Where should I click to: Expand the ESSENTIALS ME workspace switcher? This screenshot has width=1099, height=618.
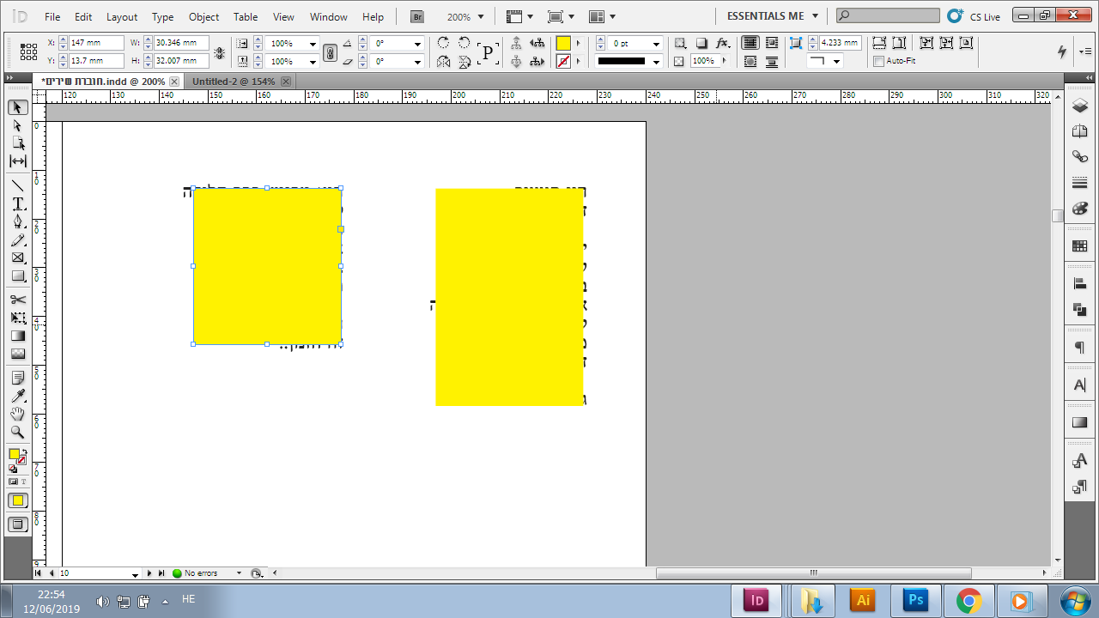773,16
